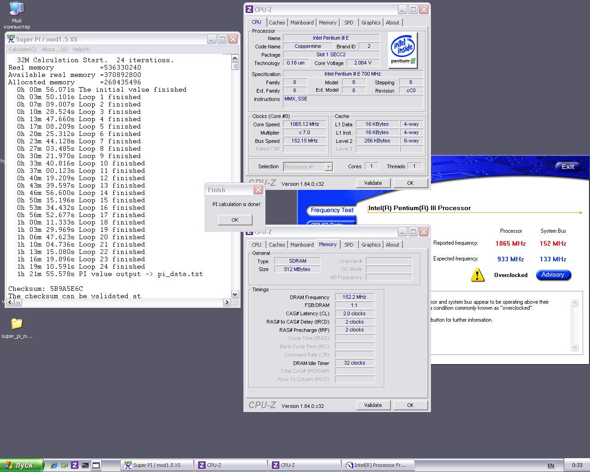Click Super PI vertical scrollbar down arrow
Viewport: 590px width, 472px height.
tap(235, 295)
